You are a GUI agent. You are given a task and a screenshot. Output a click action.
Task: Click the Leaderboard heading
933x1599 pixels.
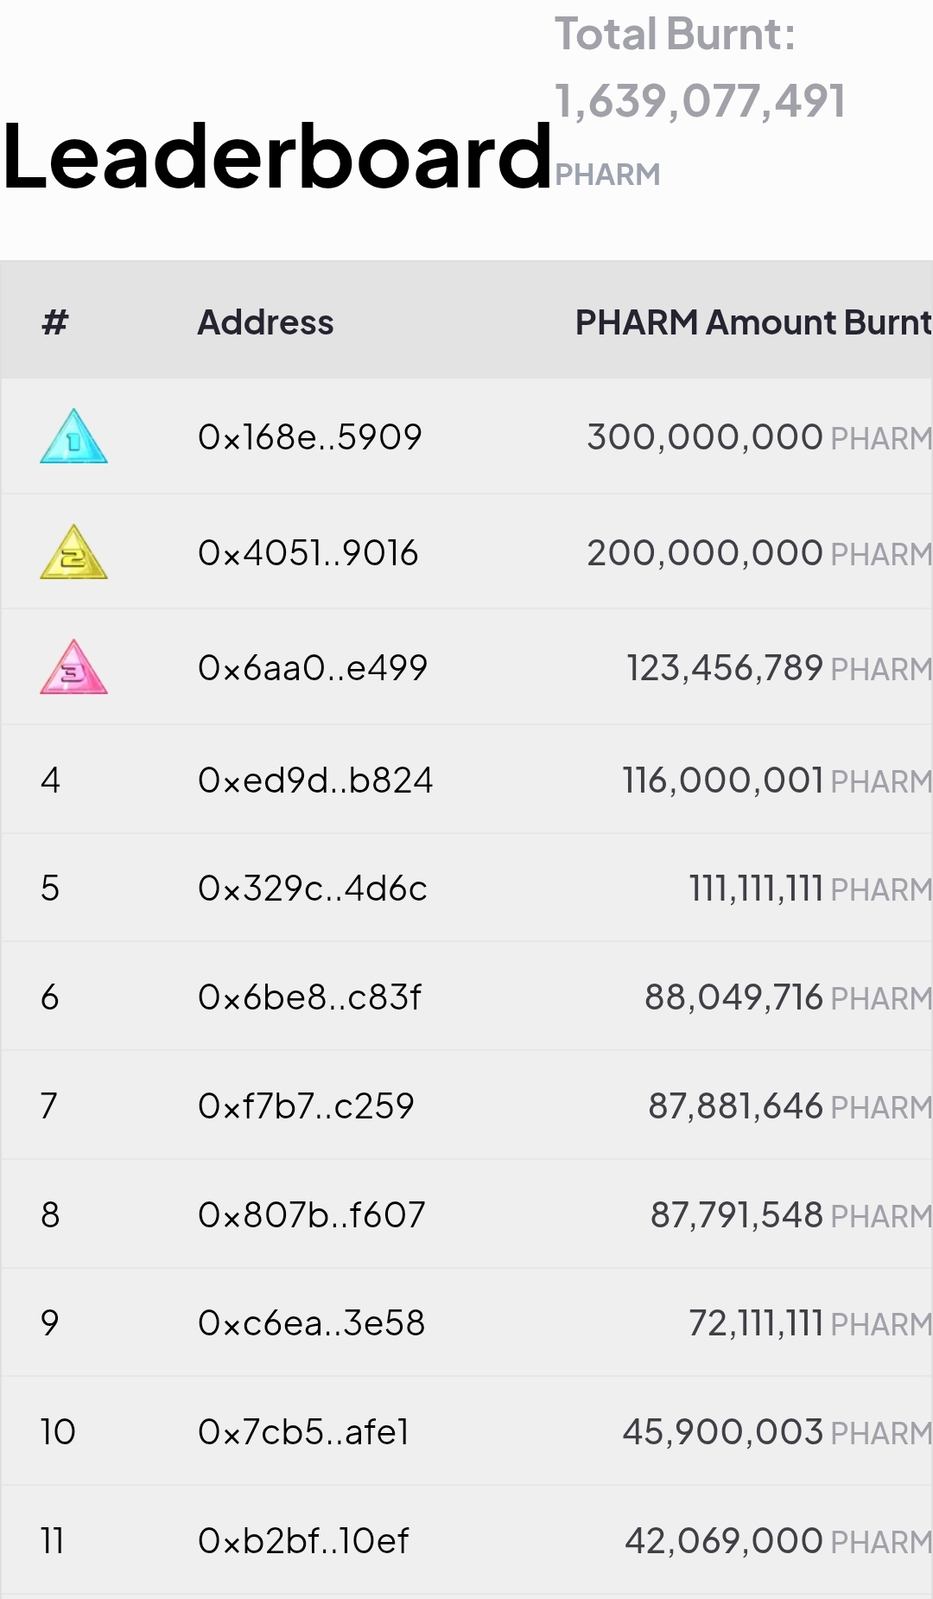(x=276, y=157)
